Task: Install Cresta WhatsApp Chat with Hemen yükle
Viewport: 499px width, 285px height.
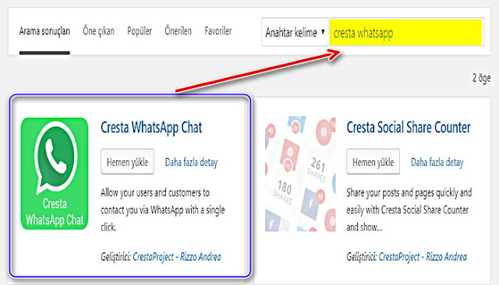Action: coord(127,162)
